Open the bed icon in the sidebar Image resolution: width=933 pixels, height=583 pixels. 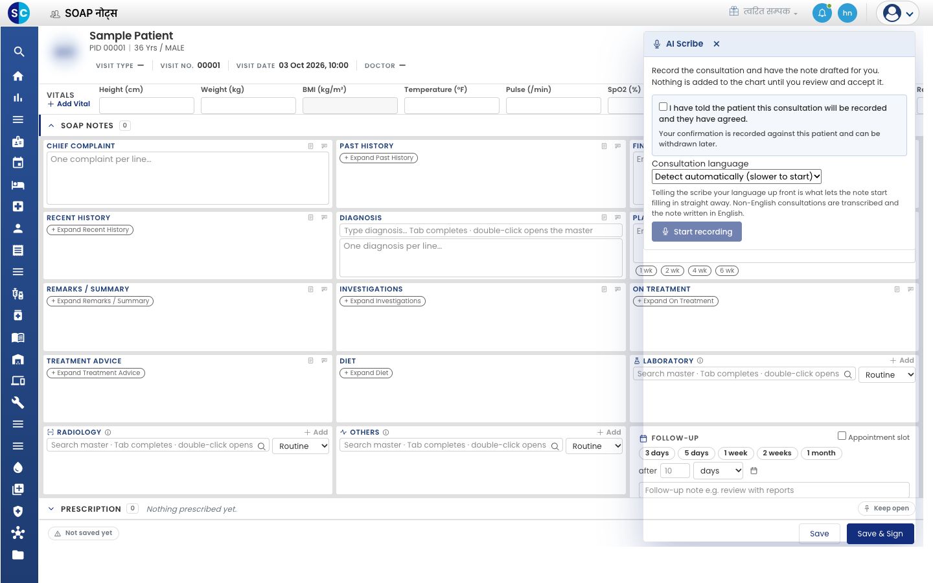(18, 185)
